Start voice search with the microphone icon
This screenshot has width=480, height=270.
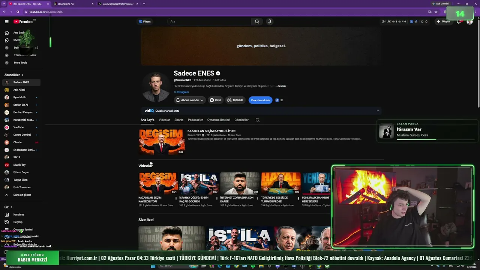pyautogui.click(x=269, y=21)
